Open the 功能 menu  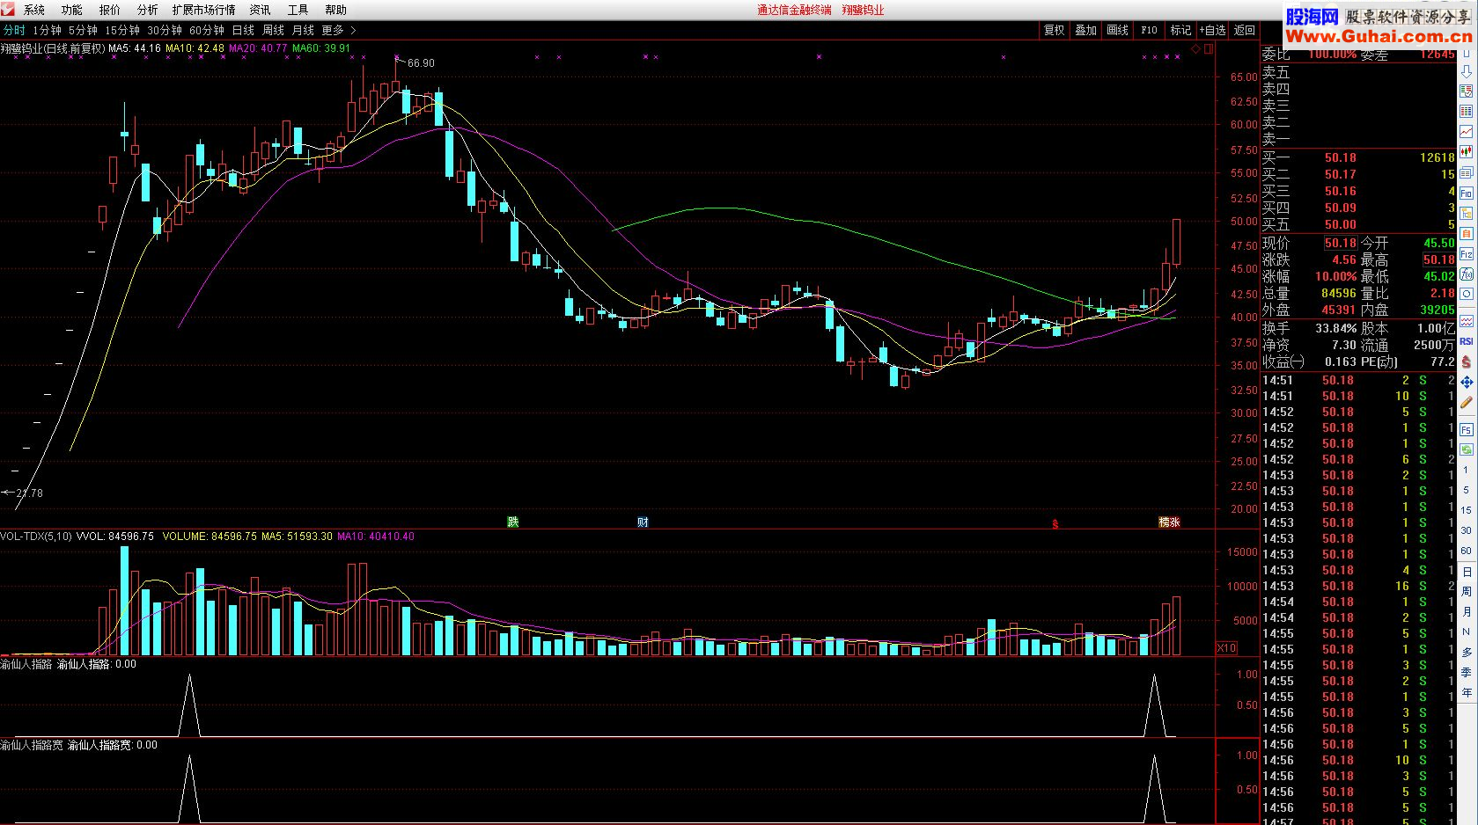coord(72,10)
